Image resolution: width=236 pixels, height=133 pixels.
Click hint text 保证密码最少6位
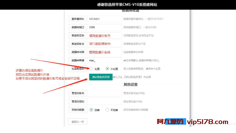pos(133,101)
